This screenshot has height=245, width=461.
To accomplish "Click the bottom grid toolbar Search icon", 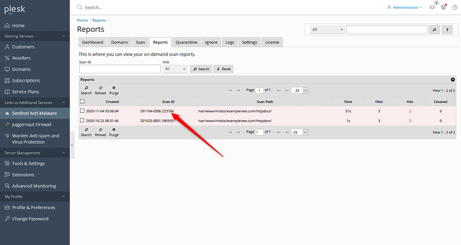I will (86, 132).
